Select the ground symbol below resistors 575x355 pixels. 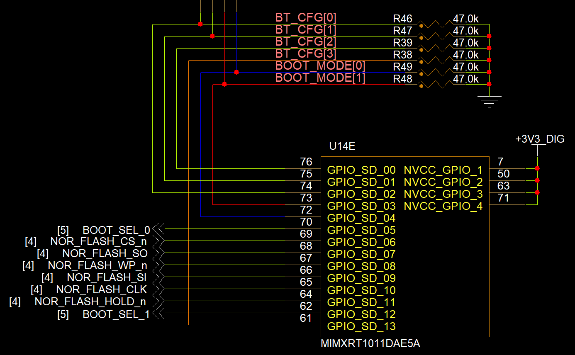pyautogui.click(x=490, y=102)
